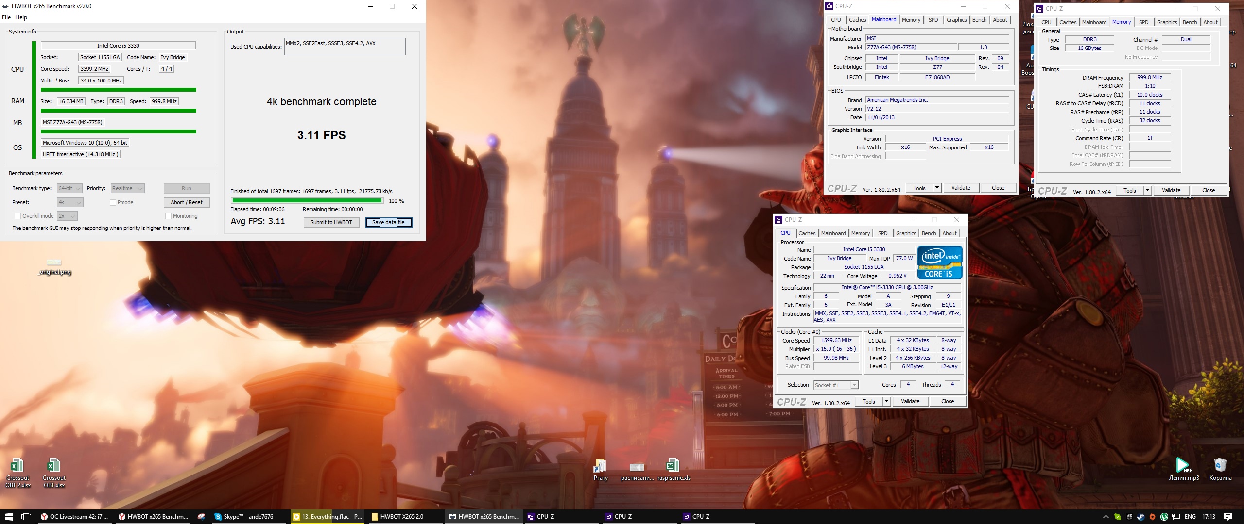The height and width of the screenshot is (524, 1244).
Task: Click the DRAM Frequency 999.8 MHz value
Action: (1150, 77)
